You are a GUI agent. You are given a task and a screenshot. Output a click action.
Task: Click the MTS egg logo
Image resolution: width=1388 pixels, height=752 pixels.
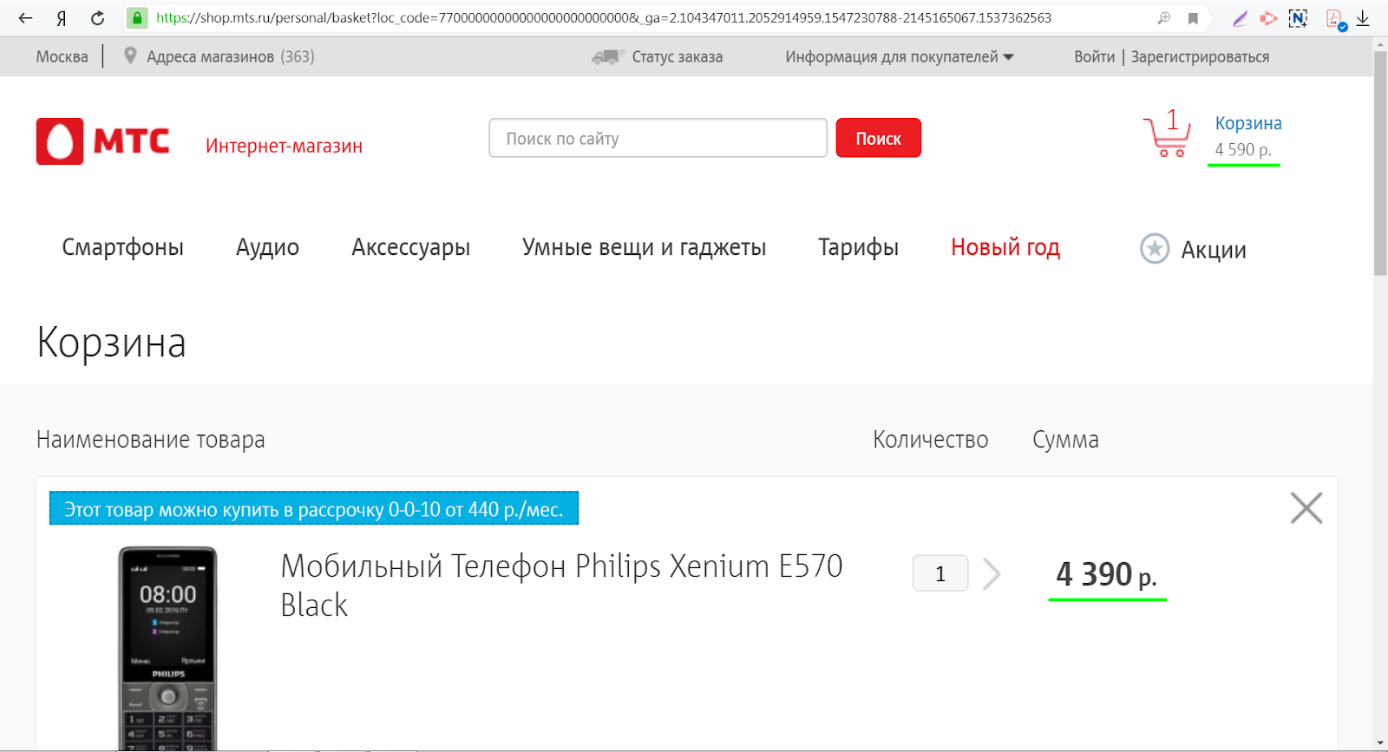pyautogui.click(x=60, y=141)
